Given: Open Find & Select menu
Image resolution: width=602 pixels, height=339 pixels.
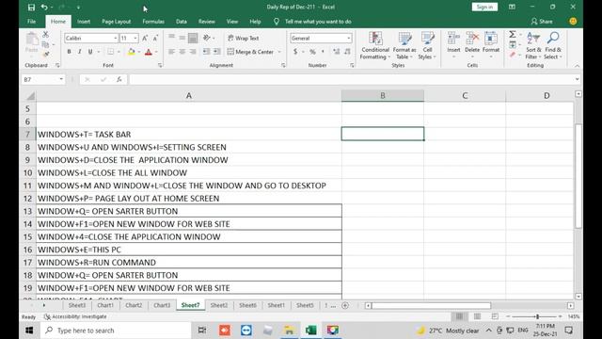Looking at the screenshot, I should (x=553, y=46).
